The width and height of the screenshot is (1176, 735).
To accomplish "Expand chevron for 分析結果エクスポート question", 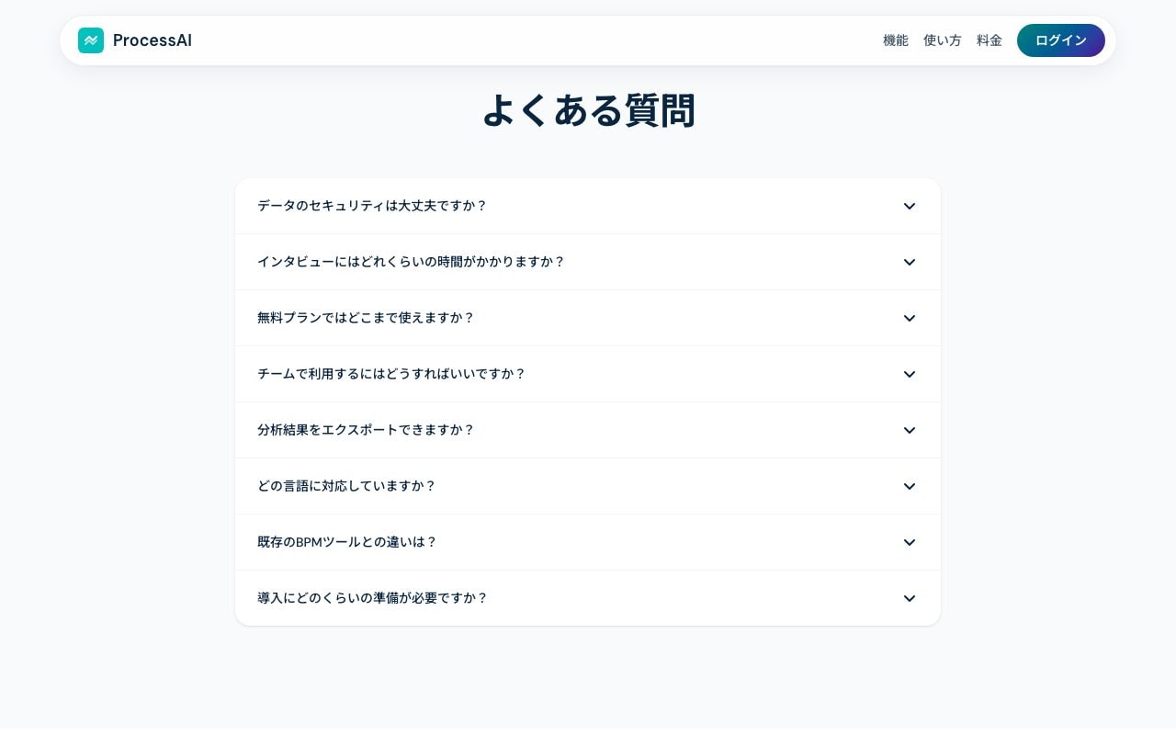I will coord(910,430).
